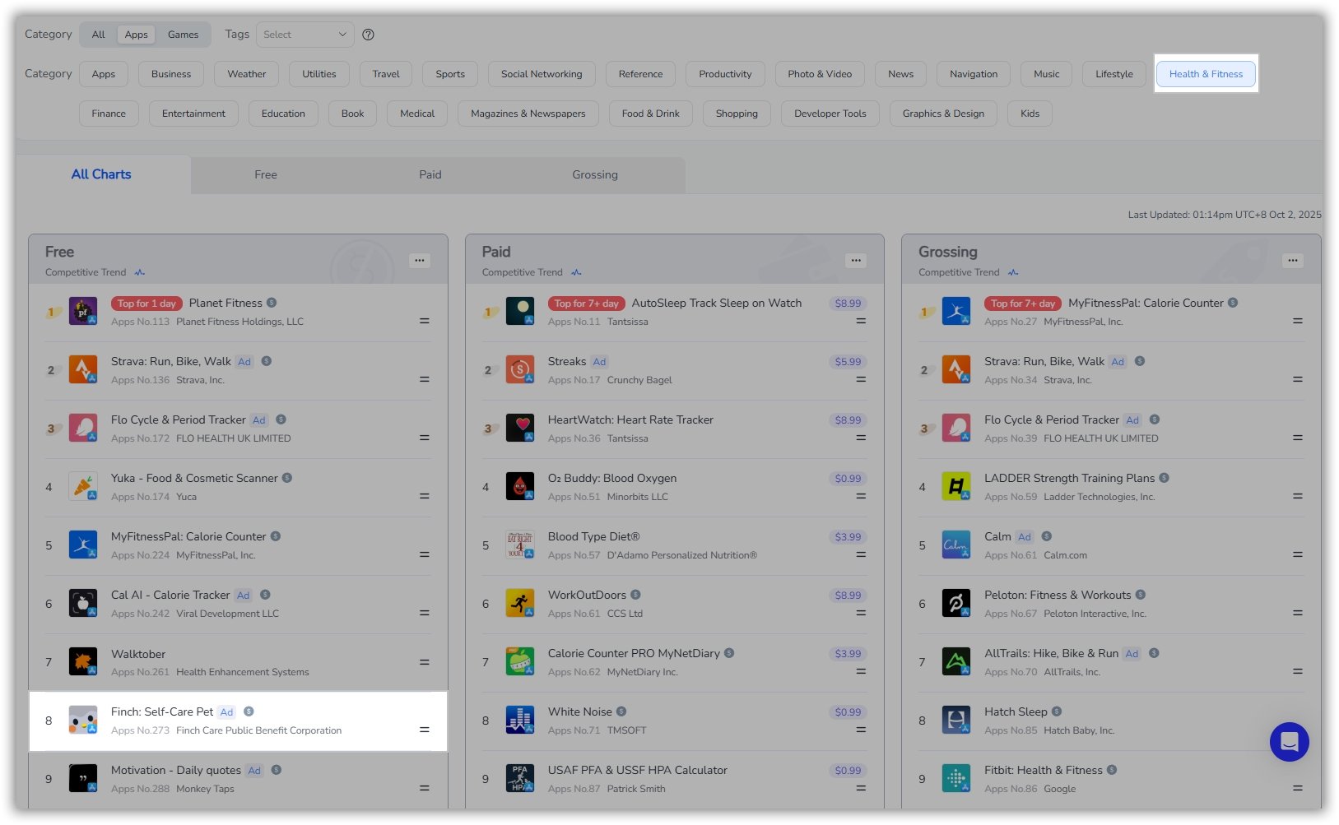Screen dimensions: 1339x825
Task: Select the Medical category button
Action: click(x=416, y=114)
